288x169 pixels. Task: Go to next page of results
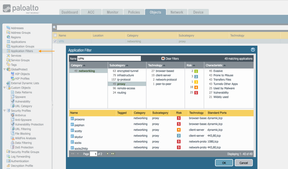(108, 154)
